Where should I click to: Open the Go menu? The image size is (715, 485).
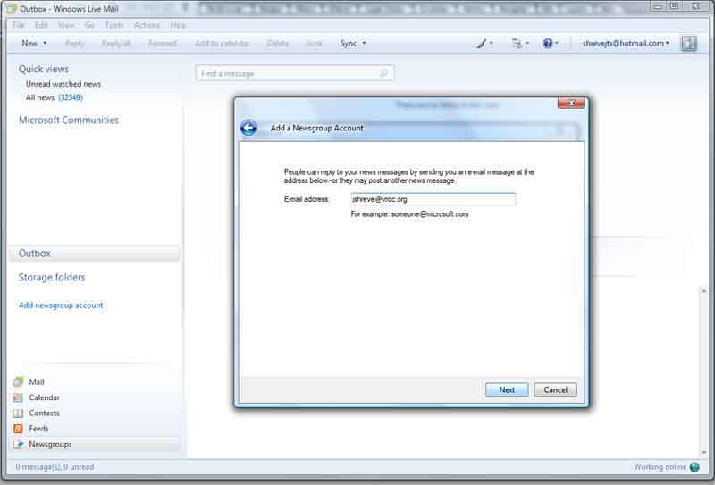tap(89, 25)
